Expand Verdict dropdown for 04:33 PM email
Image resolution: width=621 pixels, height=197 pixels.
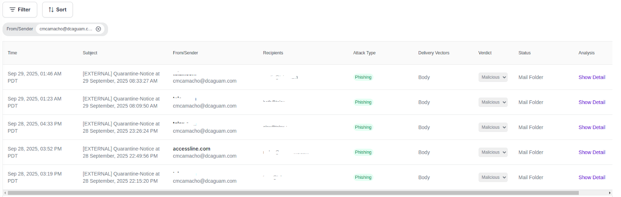click(x=493, y=127)
